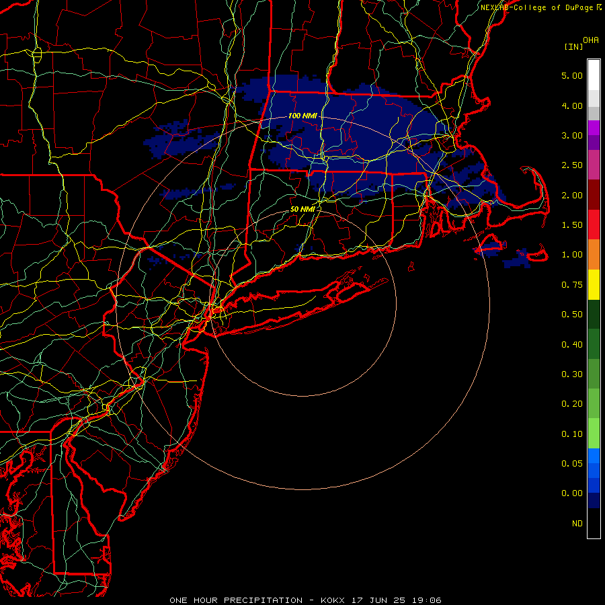Click the "0.50" legend value
Screen dimensions: 605x605
point(572,315)
